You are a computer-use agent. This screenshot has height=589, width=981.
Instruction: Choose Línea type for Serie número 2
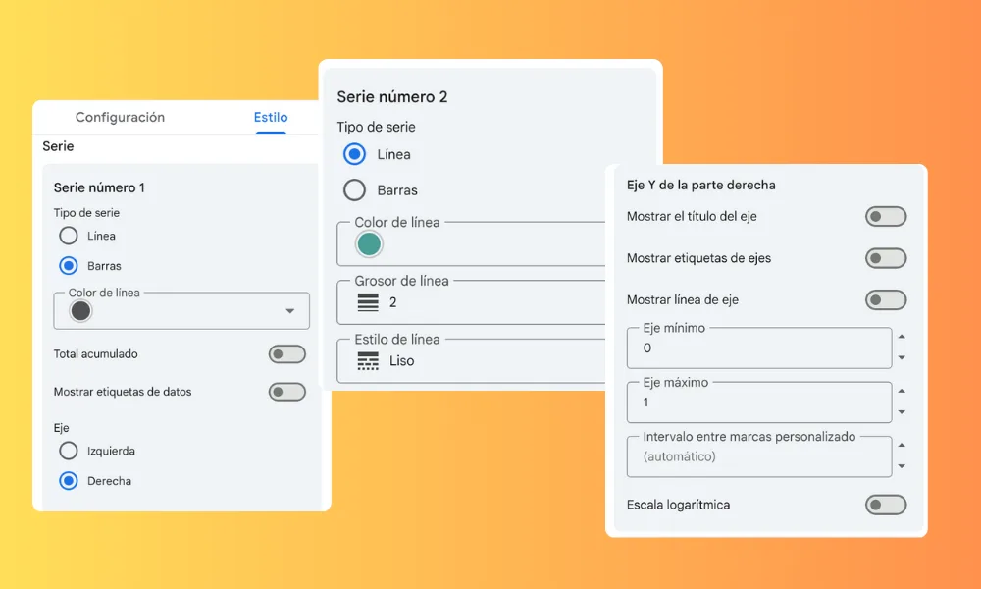pos(355,154)
